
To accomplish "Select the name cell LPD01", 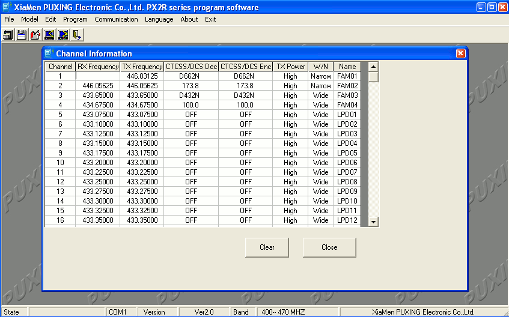I will tap(347, 115).
